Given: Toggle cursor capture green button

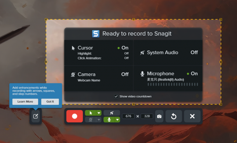Looking at the screenshot, I should tap(91, 113).
